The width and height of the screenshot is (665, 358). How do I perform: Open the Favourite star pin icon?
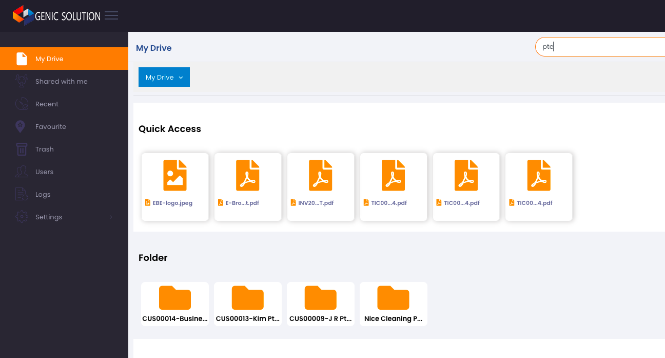(x=21, y=126)
